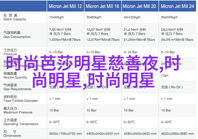Click the 12pc nozzle quantity under Mill 24
Viewport: 198px width, 139px height.
click(x=165, y=75)
